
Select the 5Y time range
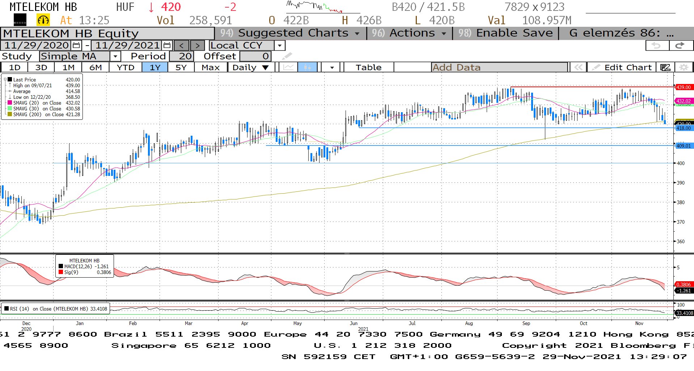point(181,67)
